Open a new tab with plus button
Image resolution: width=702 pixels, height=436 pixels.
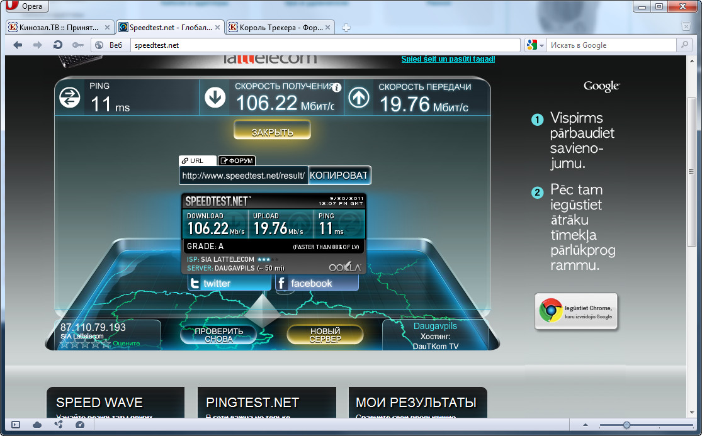point(346,28)
